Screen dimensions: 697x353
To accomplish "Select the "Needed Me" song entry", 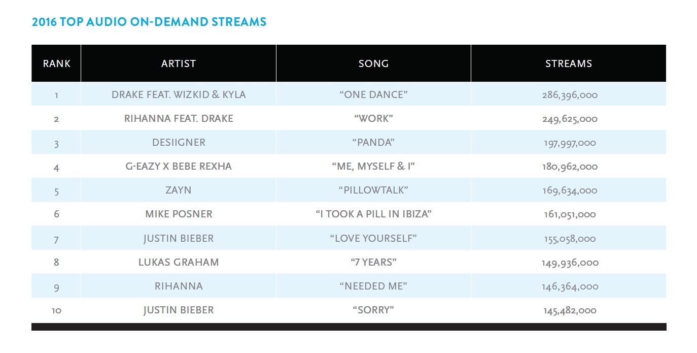I will [x=373, y=286].
